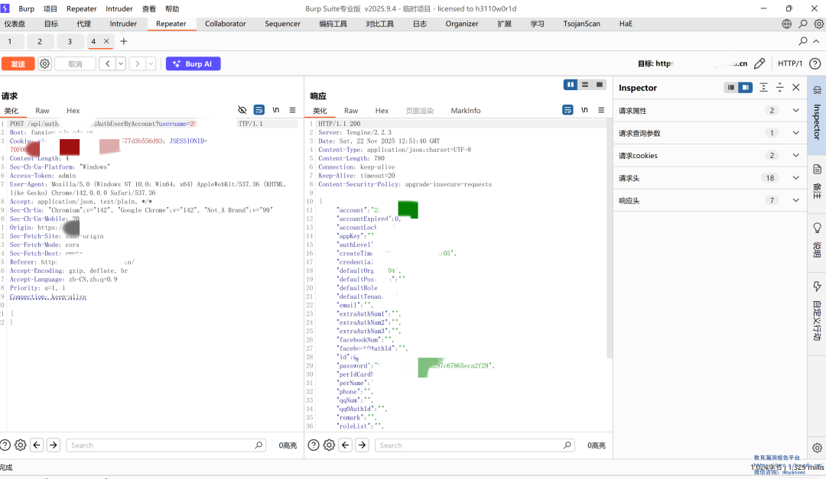Open the 帮助 menu

(172, 8)
